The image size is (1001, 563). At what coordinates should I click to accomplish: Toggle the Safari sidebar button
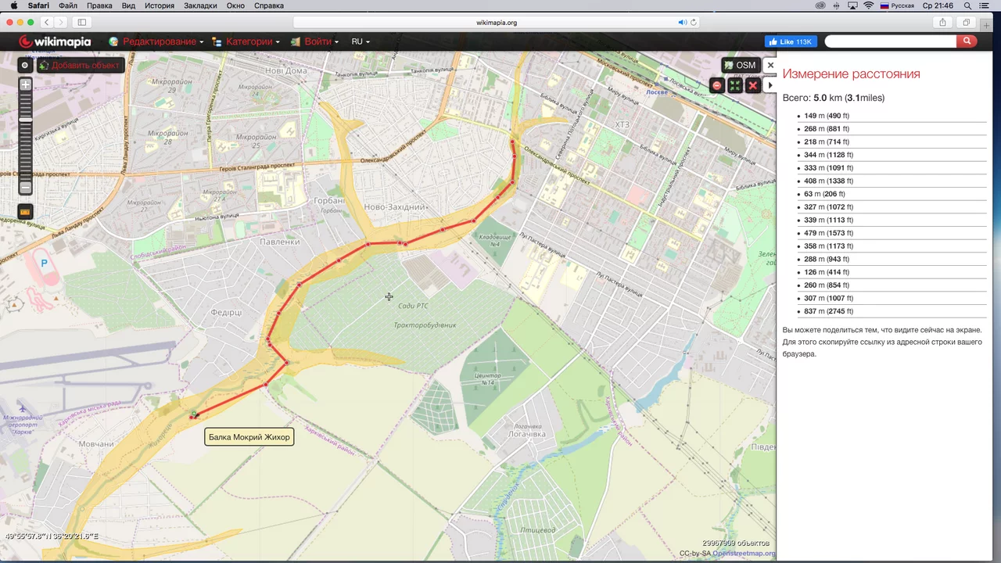pos(82,23)
